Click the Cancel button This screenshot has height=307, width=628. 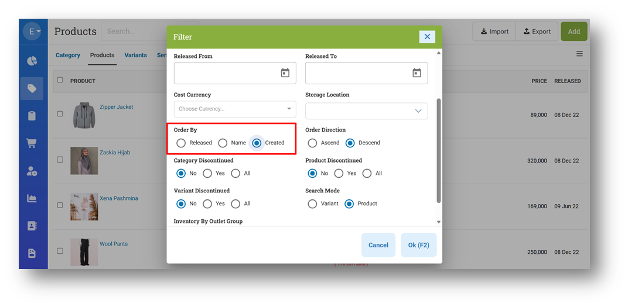[x=378, y=245]
